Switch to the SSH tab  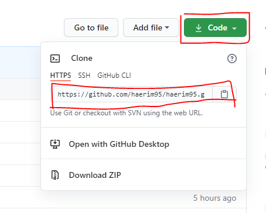point(84,75)
